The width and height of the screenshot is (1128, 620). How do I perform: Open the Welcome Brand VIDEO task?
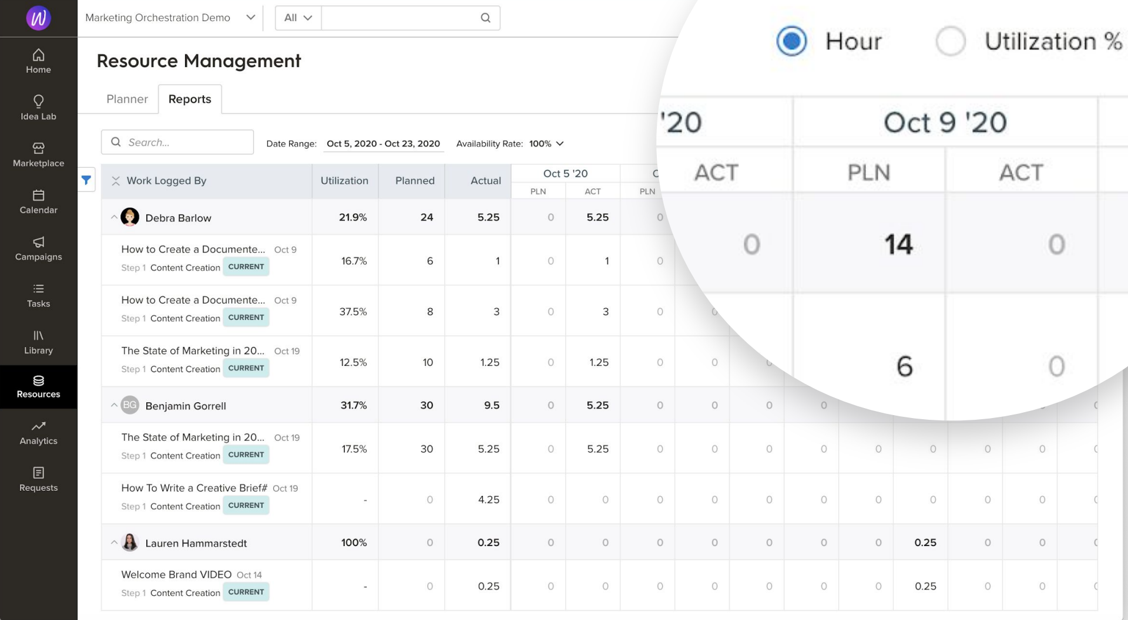[x=176, y=574]
